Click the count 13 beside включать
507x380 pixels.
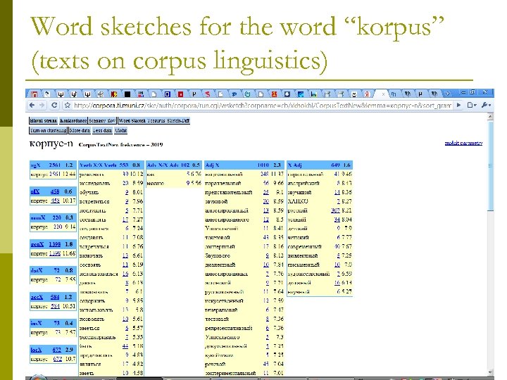[125, 255]
